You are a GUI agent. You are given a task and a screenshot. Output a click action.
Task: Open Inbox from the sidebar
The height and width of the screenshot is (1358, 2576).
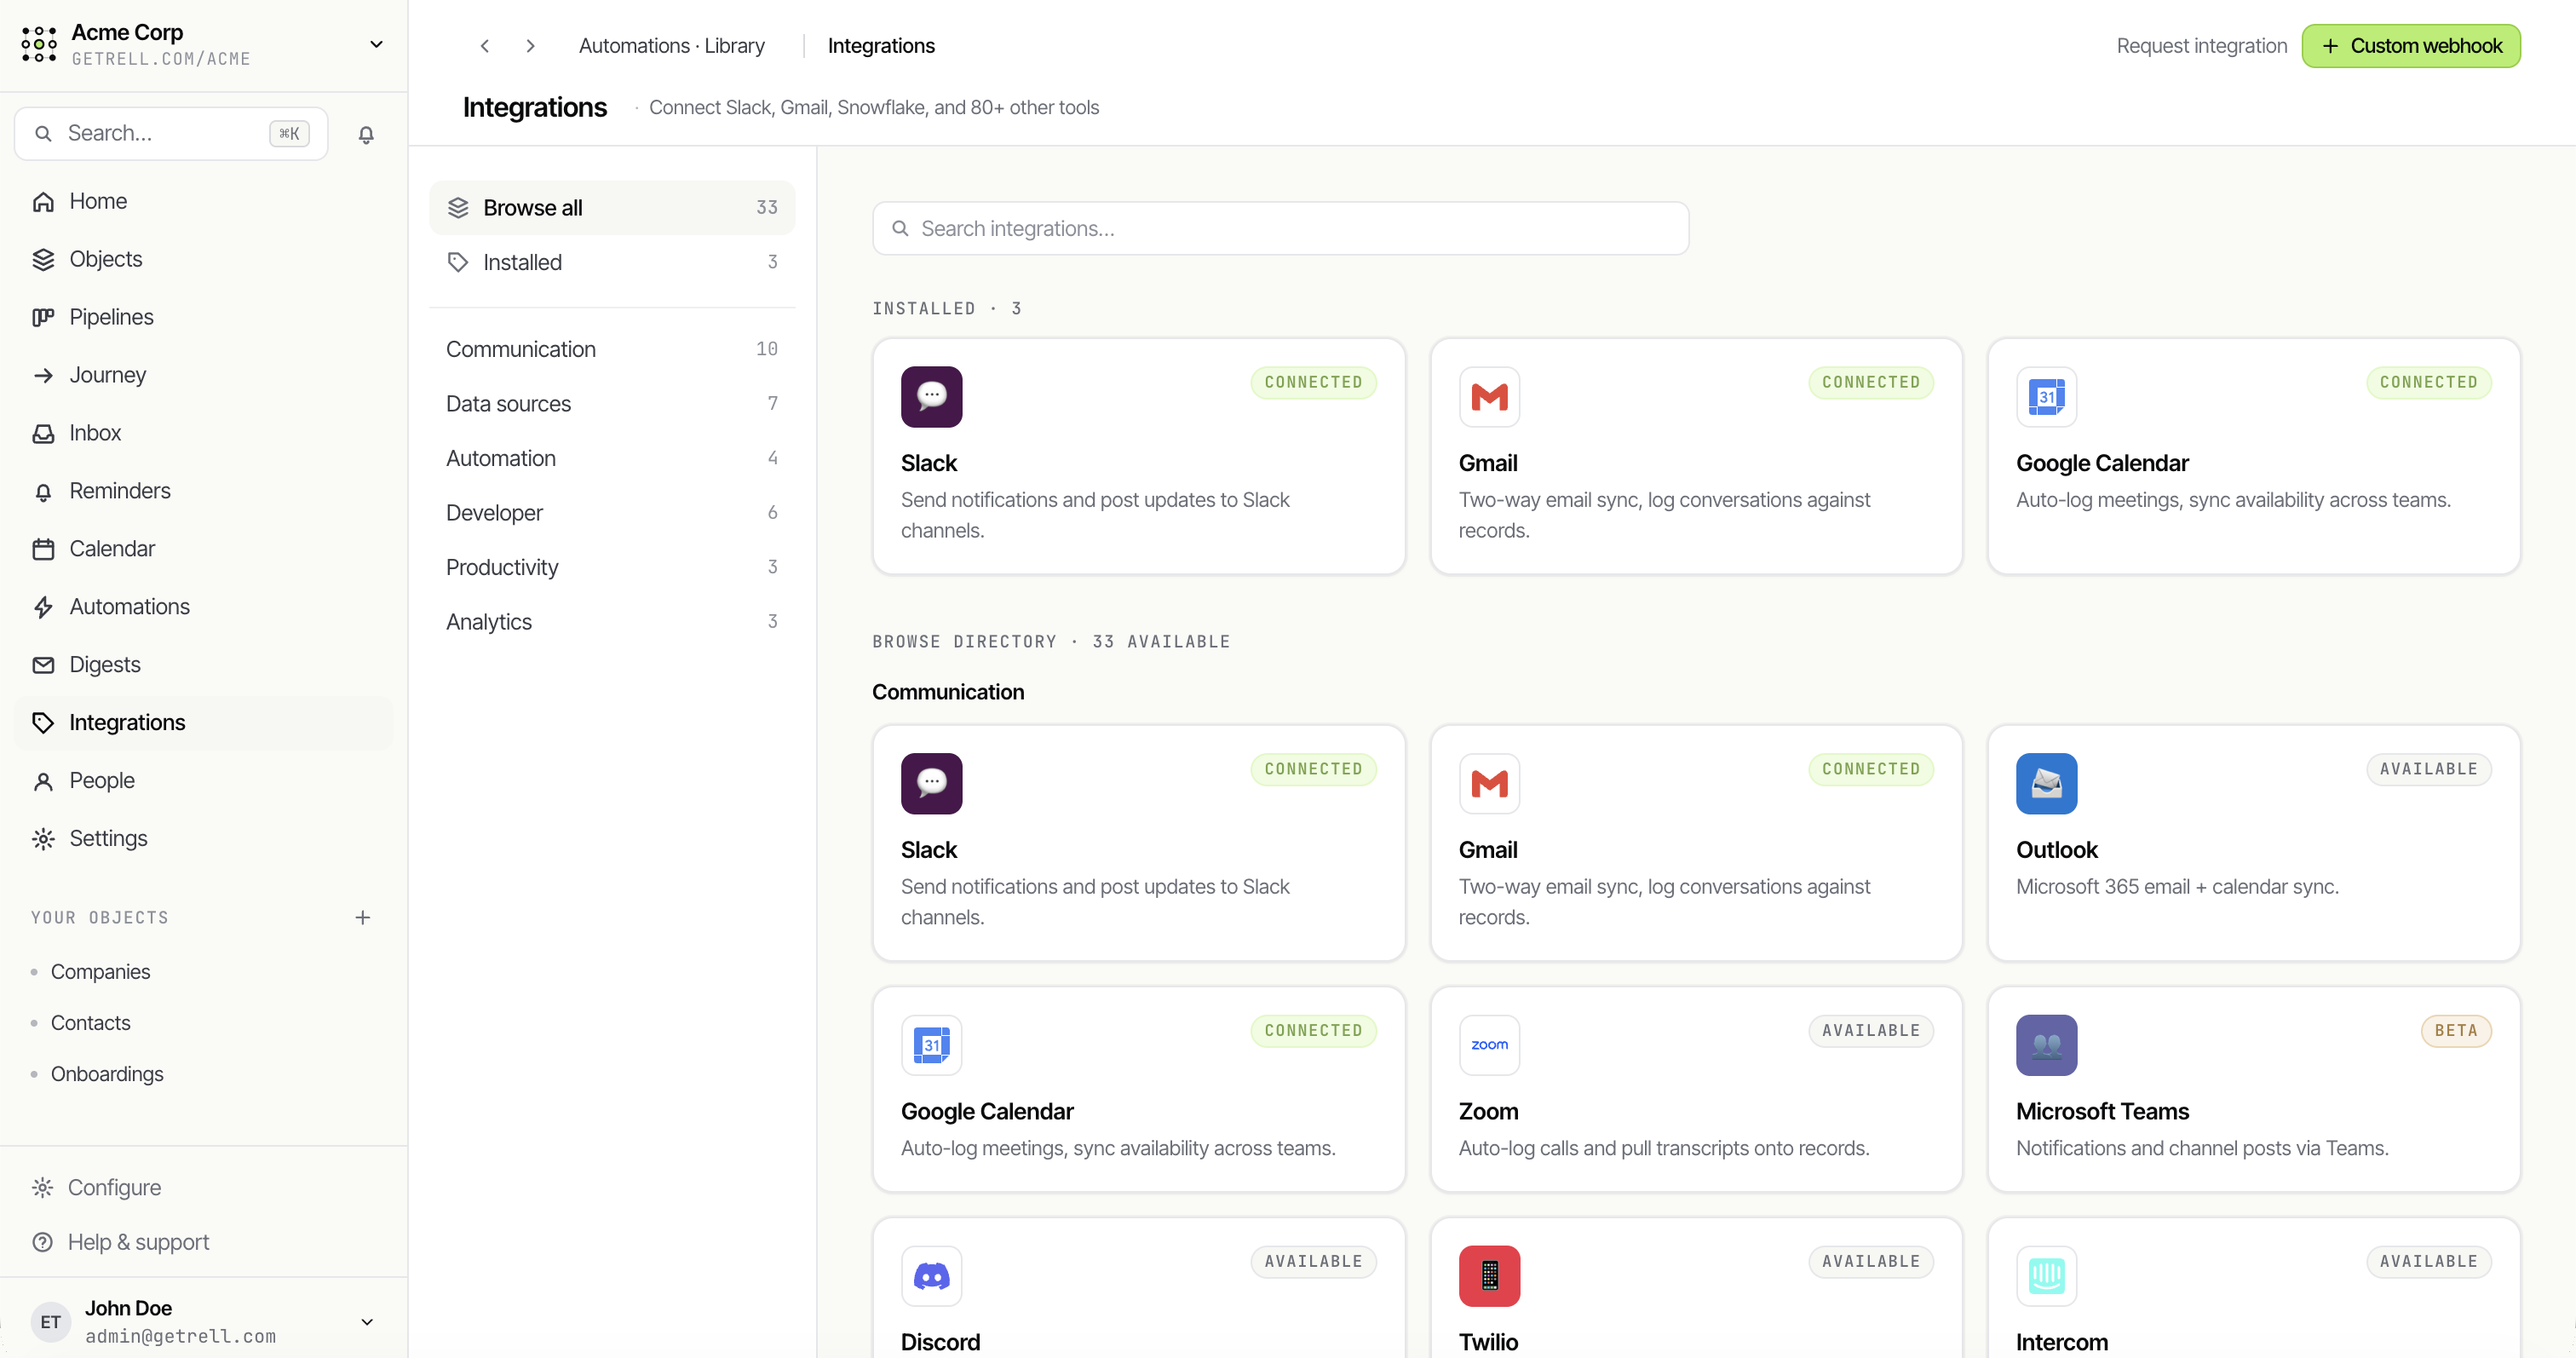(x=204, y=433)
